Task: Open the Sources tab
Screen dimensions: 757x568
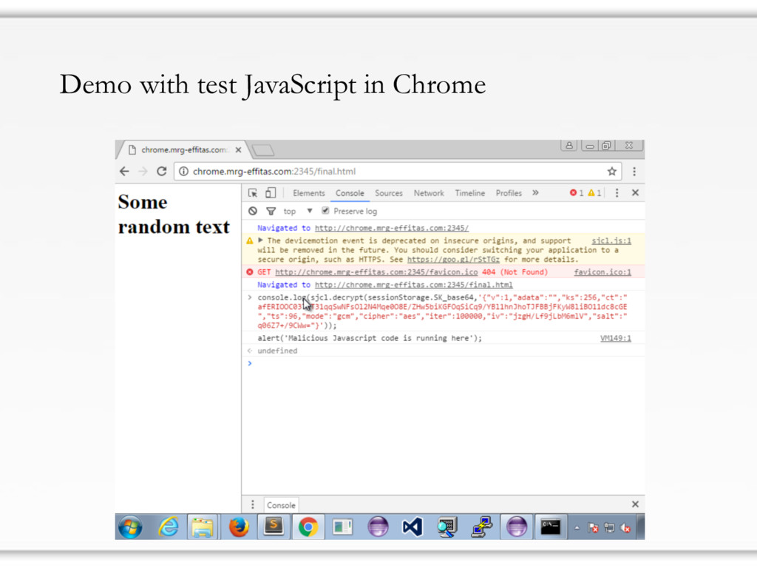Action: (389, 193)
